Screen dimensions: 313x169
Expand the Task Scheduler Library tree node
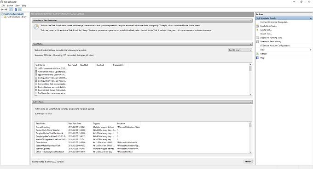[2, 17]
